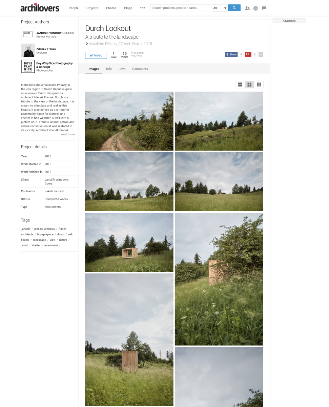Expand the three-dots more navigation menu

143,8
